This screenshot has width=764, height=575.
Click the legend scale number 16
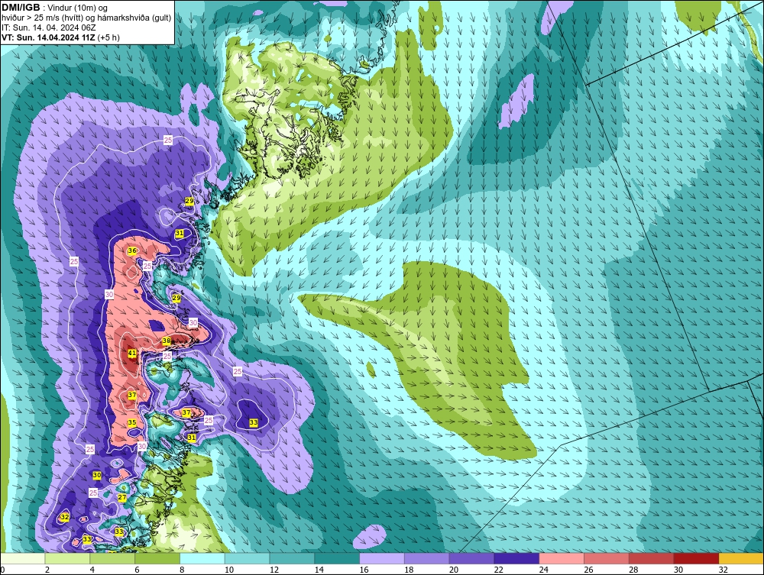[x=364, y=570]
